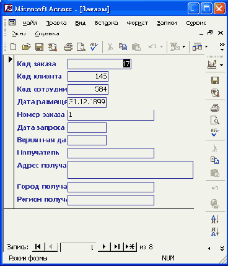Screen dimensions: 228x266
Task: Expand top toolbar options chevron
Action: 222,47
